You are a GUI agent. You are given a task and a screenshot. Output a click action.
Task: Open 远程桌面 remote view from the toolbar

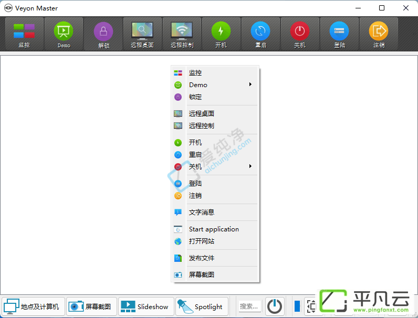click(142, 34)
